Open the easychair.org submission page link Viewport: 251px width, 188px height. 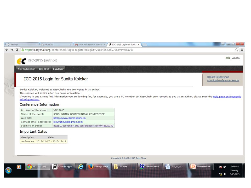point(83,126)
